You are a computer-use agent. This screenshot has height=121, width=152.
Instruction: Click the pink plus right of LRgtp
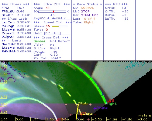pyautogui.click(x=95, y=115)
